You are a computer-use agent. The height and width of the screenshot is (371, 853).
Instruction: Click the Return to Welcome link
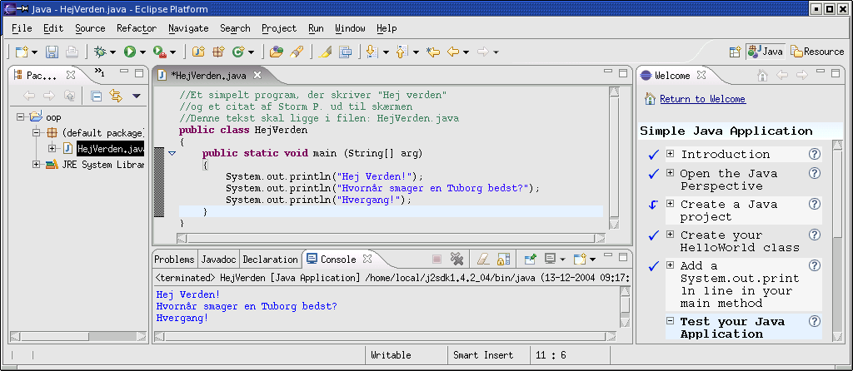702,99
